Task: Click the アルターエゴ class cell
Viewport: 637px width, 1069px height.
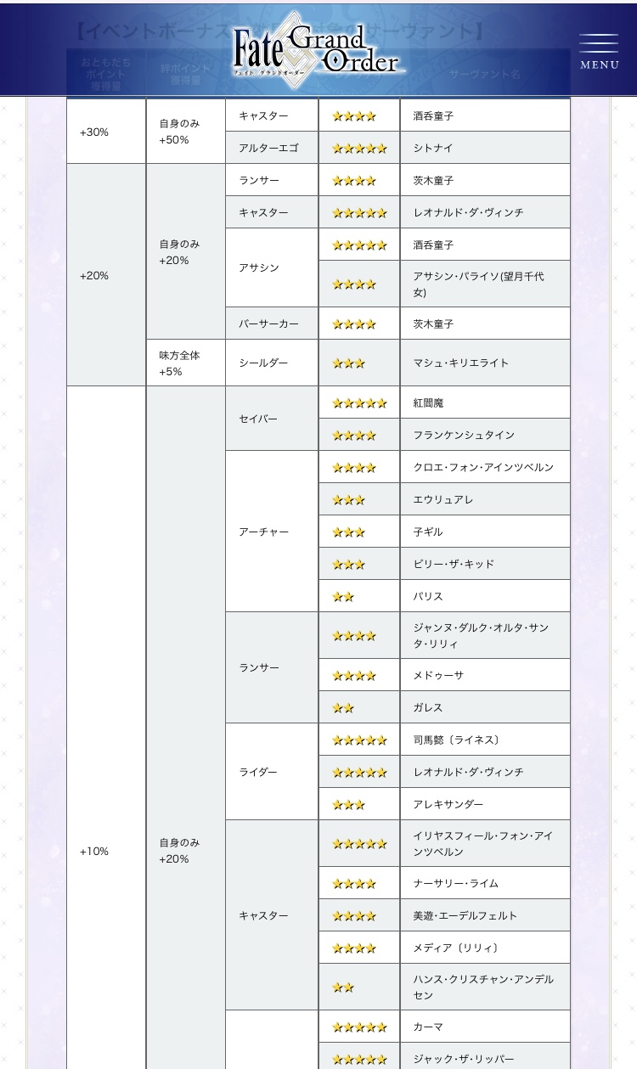Action: pyautogui.click(x=269, y=148)
